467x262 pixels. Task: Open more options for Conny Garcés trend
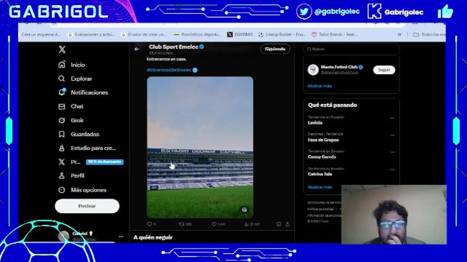point(392,152)
